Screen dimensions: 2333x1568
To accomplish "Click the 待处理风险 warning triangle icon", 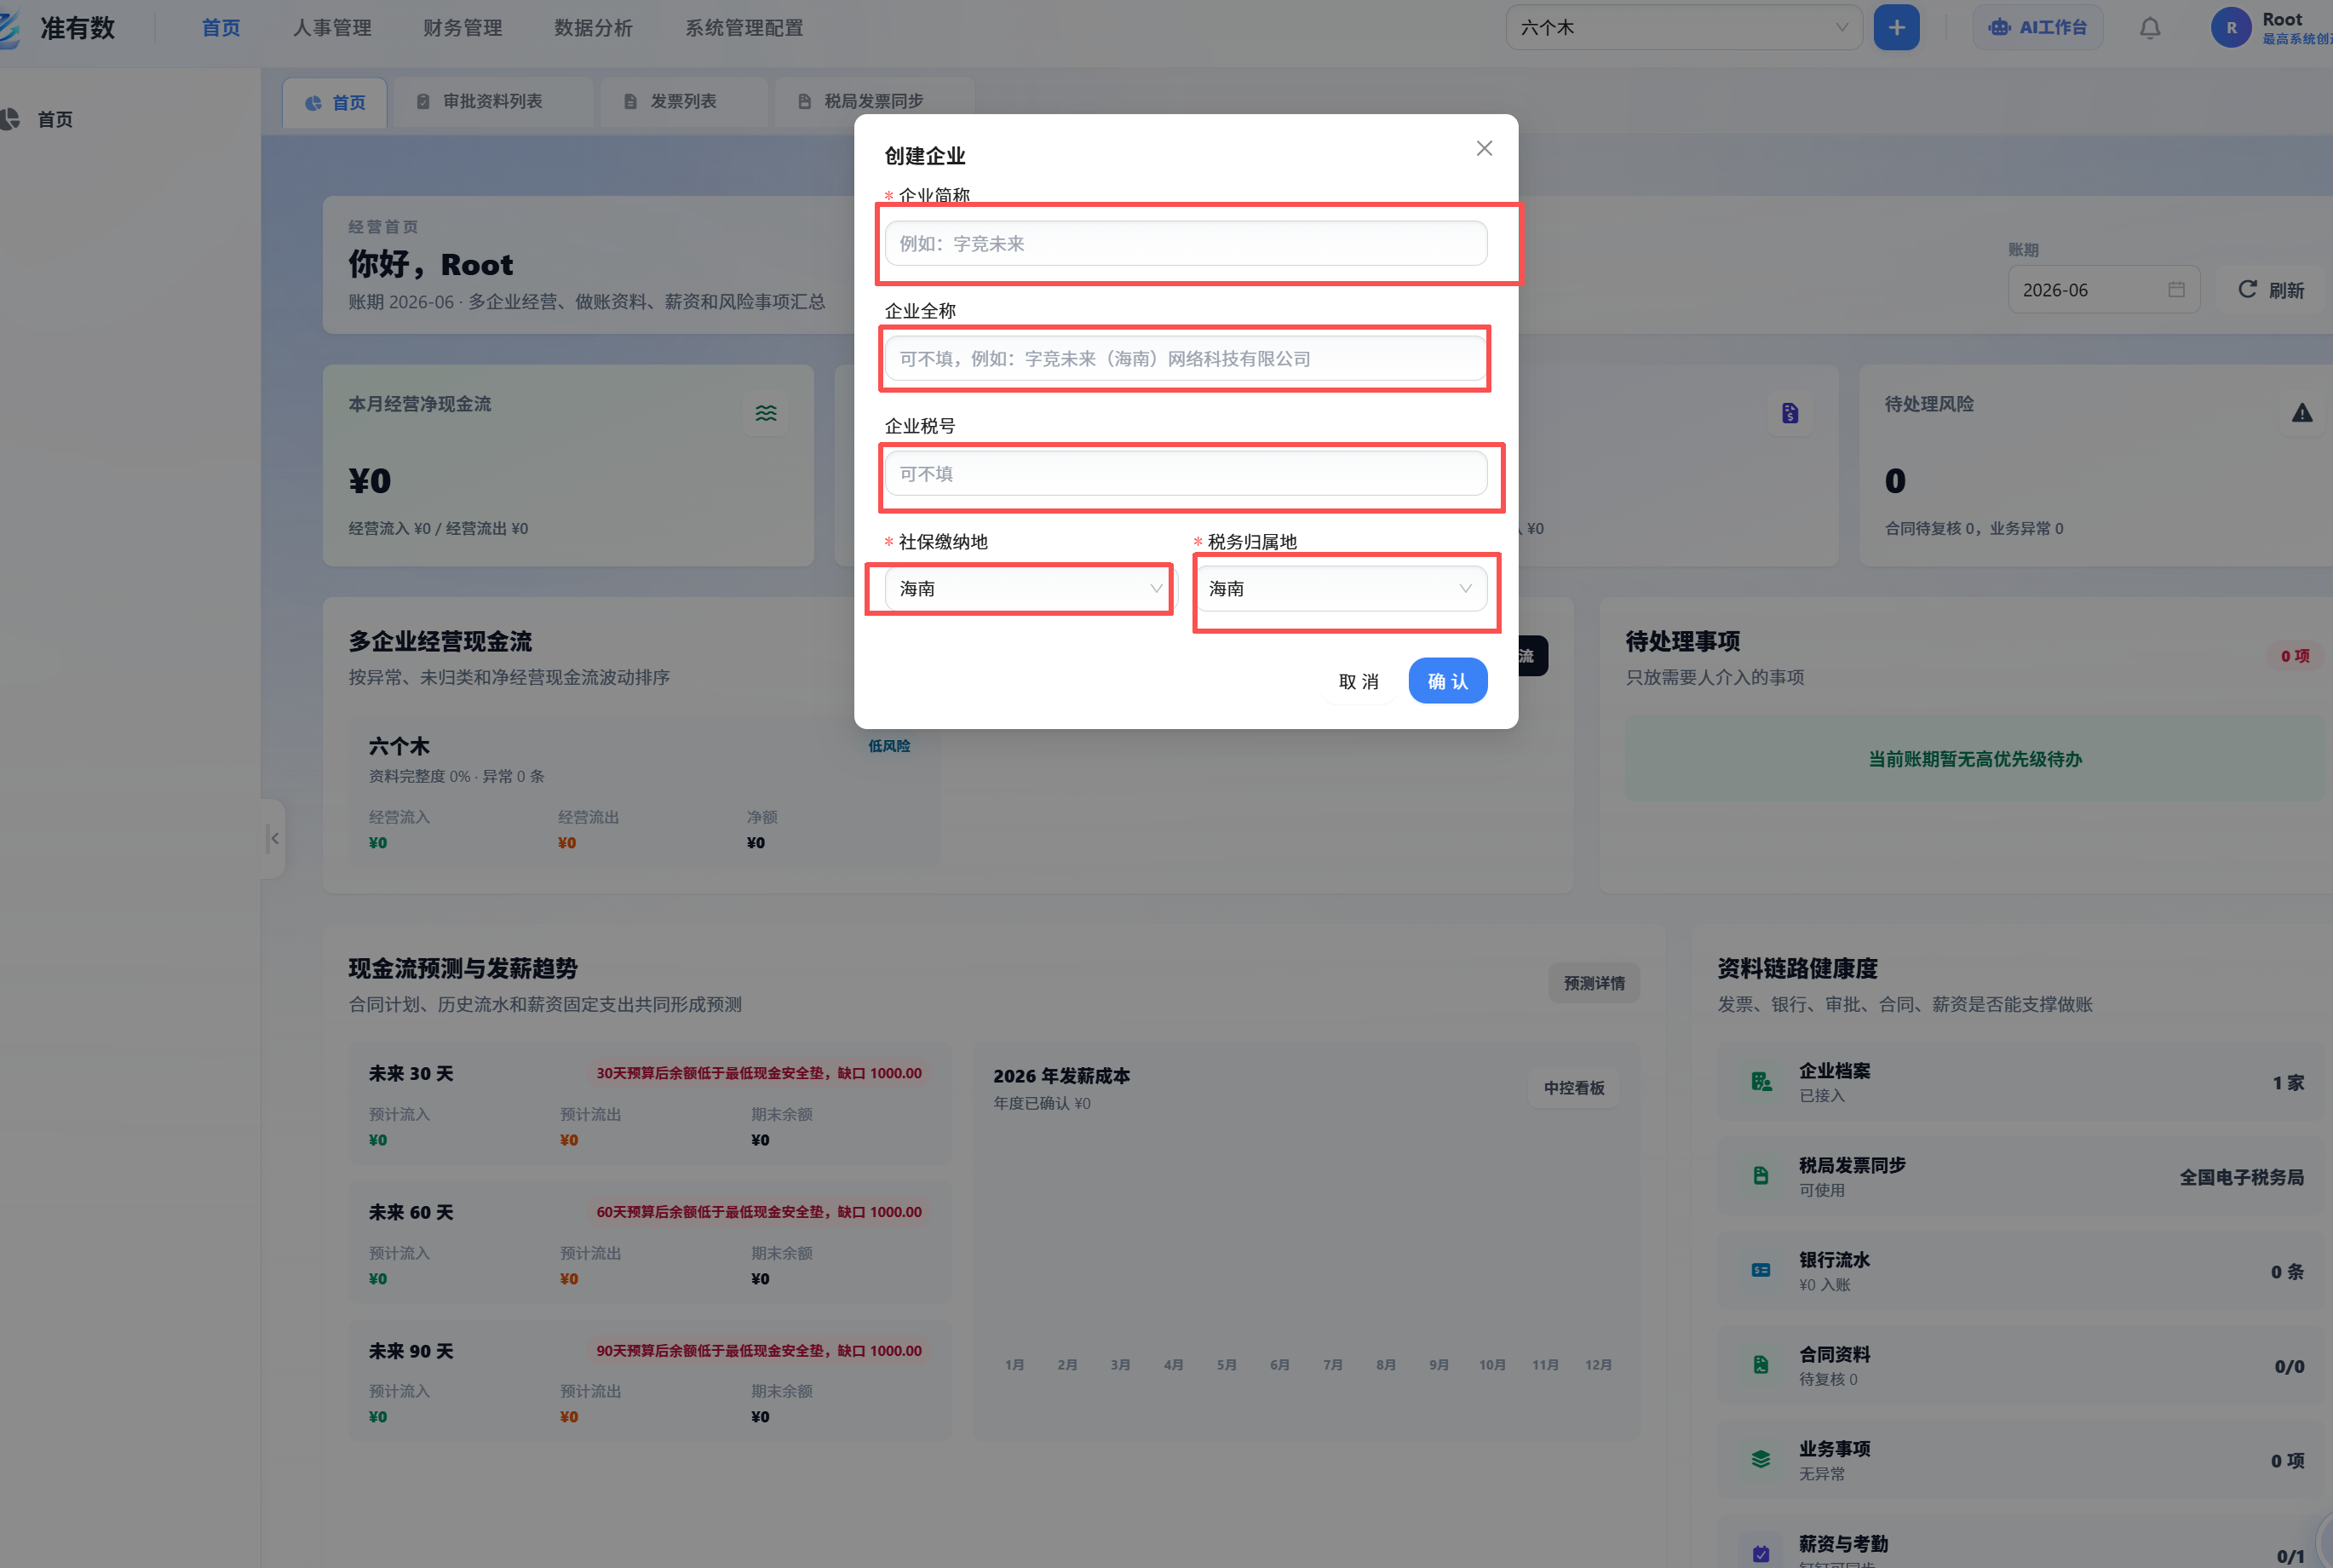I will 2302,413.
